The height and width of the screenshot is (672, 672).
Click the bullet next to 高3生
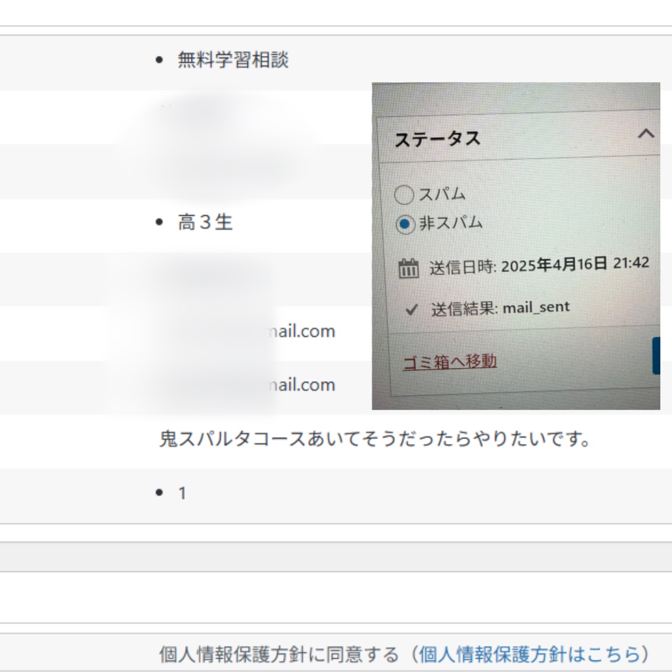[159, 222]
